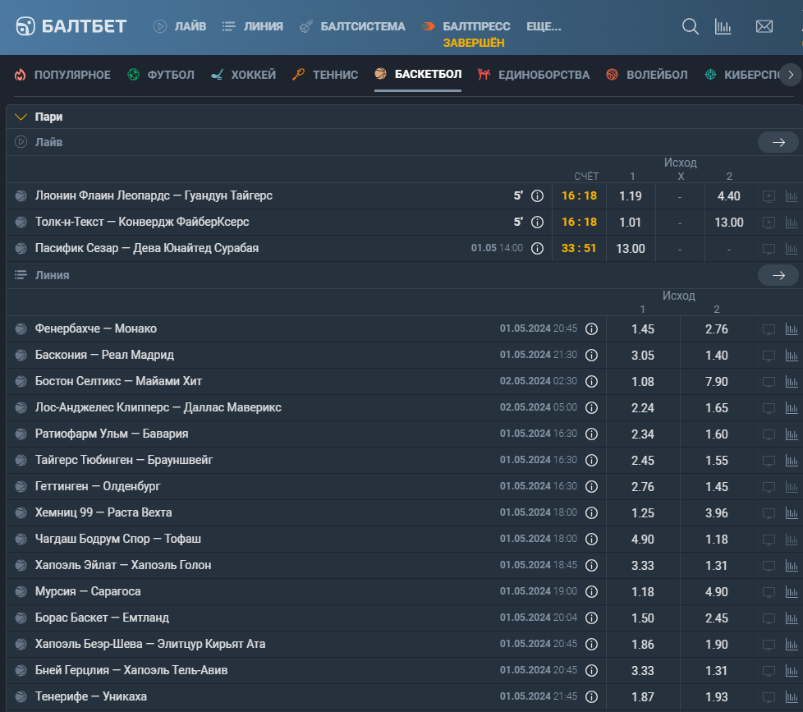803x712 pixels.
Task: Bet 1.45 on Фенербахче win
Action: [643, 328]
